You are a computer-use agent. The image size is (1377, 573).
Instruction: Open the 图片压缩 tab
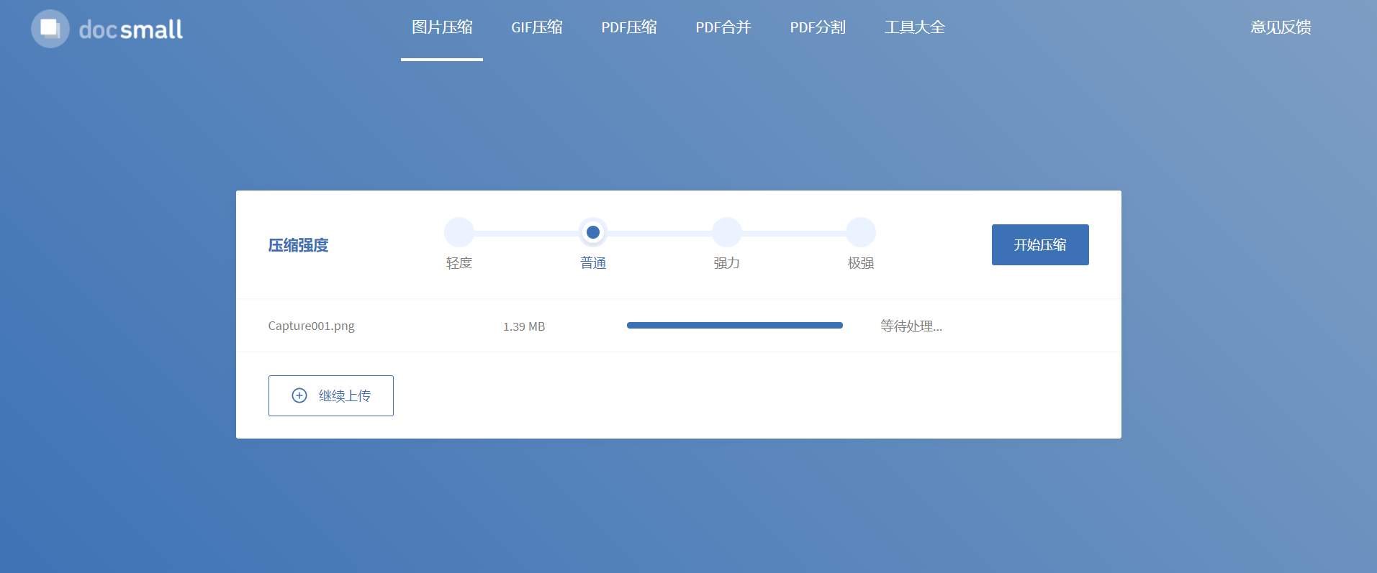click(x=442, y=27)
